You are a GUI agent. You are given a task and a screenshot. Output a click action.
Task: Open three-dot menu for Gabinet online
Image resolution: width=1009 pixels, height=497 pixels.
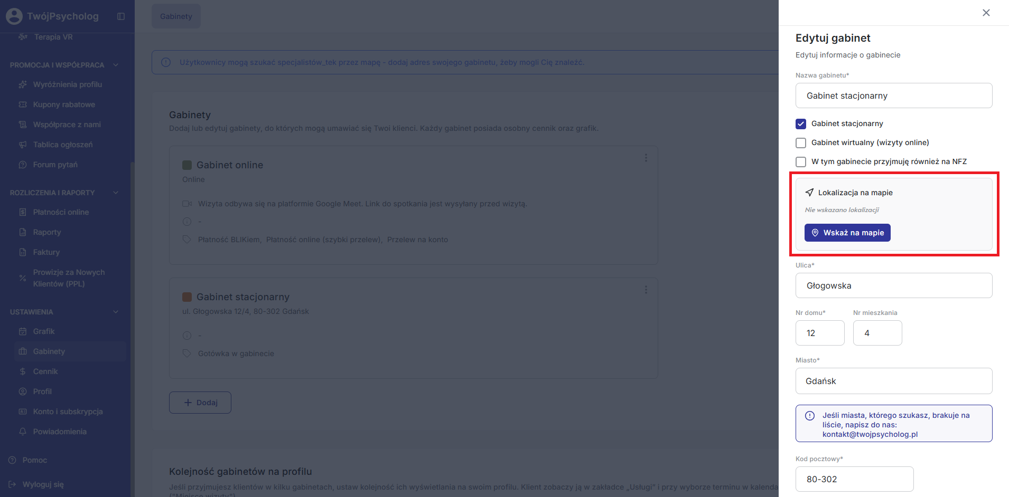tap(646, 158)
